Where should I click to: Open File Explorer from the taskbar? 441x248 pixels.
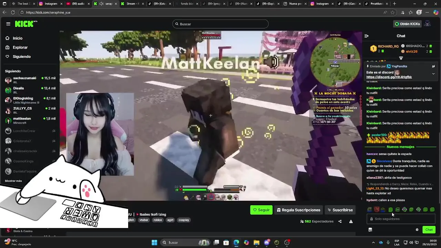pyautogui.click(x=256, y=242)
